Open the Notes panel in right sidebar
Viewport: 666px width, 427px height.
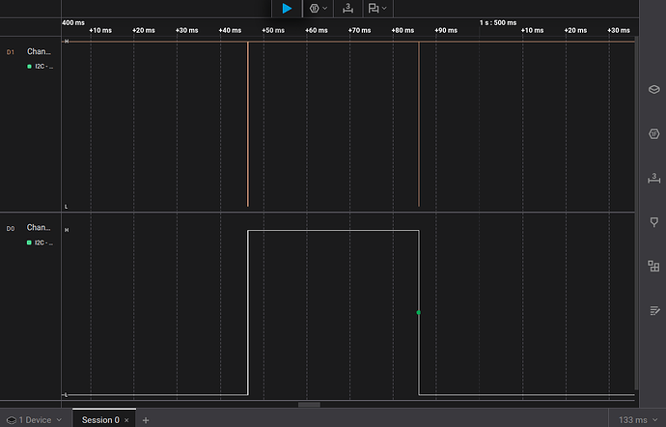coord(654,310)
